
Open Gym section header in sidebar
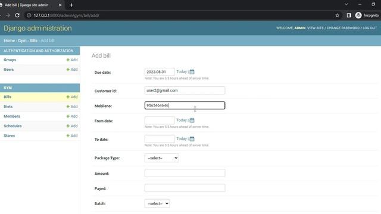(8, 87)
